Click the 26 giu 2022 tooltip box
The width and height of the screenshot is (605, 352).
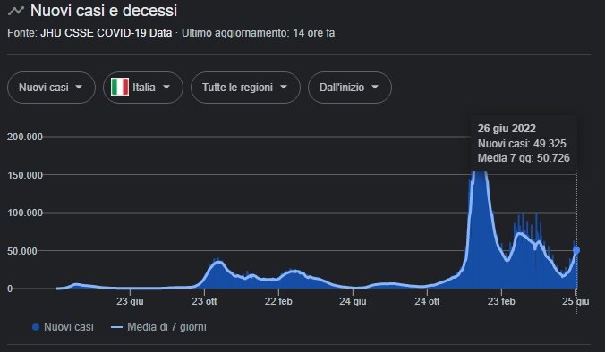(524, 143)
